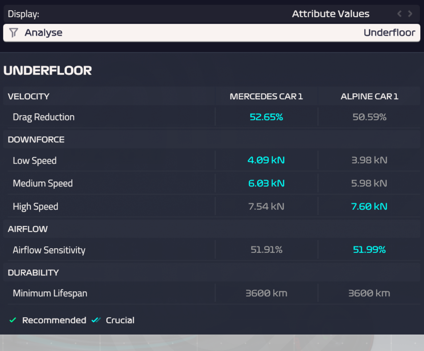Click the filter funnel icon beside Analyse
The image size is (424, 351).
(x=13, y=33)
